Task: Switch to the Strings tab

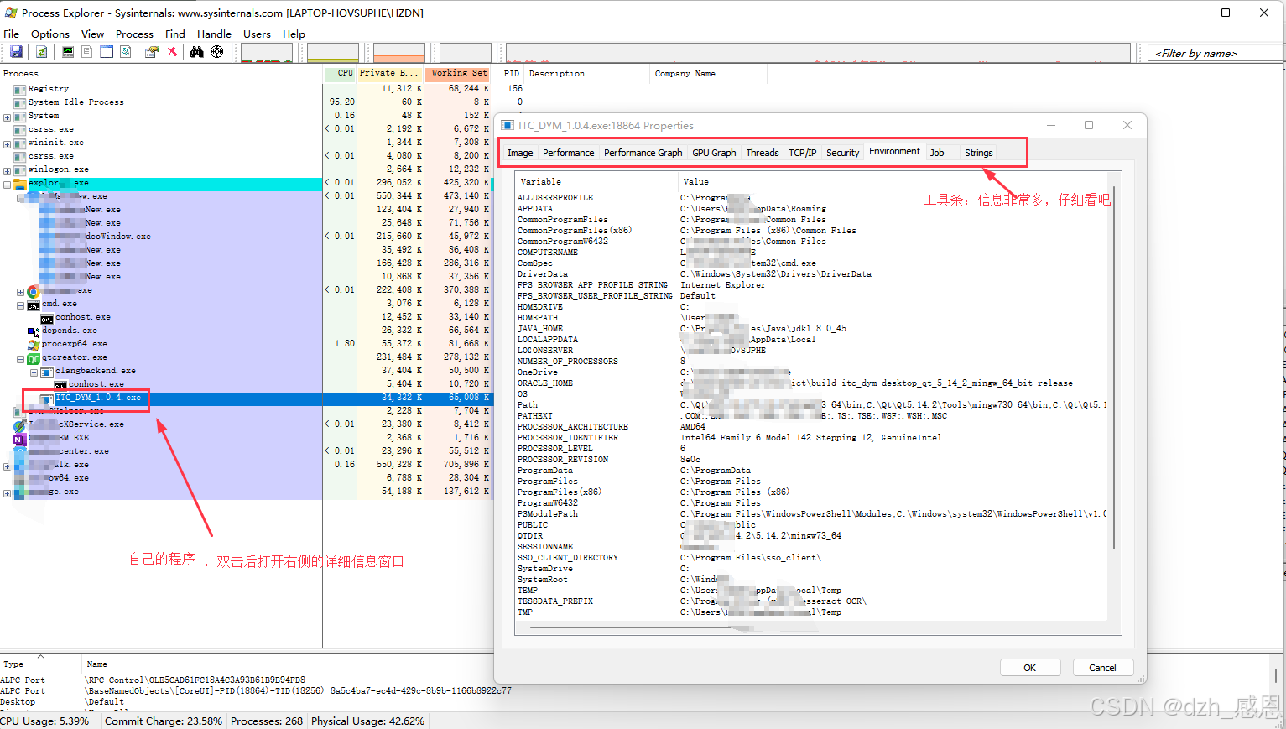Action: click(x=978, y=153)
